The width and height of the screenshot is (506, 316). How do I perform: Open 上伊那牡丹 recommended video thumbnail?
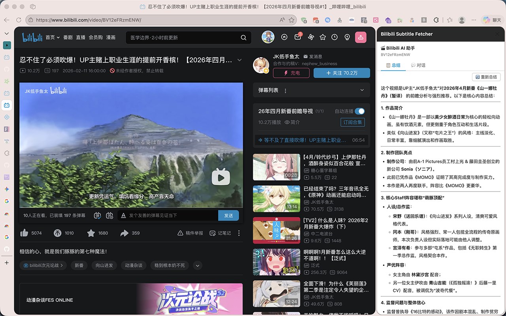[x=276, y=166]
